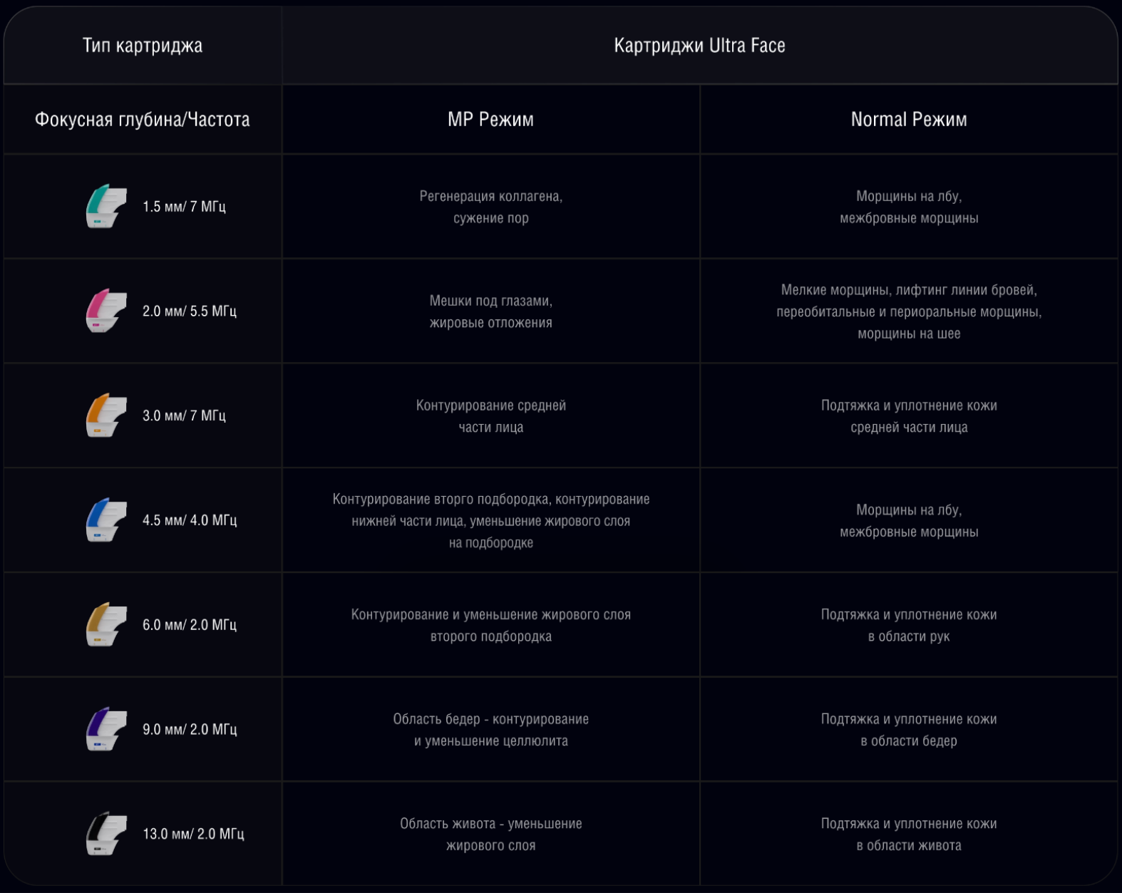Image resolution: width=1122 pixels, height=893 pixels.
Task: Click Мешки под глазами description cell
Action: click(490, 311)
